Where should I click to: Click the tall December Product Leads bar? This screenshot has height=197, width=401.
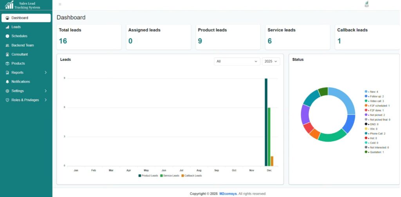point(266,122)
